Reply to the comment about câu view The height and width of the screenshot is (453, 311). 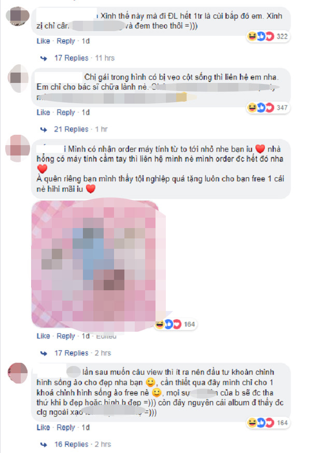tap(66, 428)
